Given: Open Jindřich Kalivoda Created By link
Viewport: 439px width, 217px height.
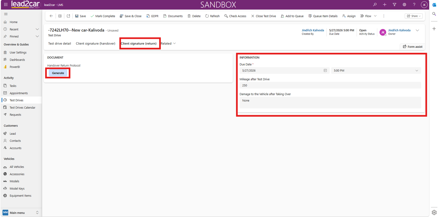Looking at the screenshot, I should tap(313, 30).
